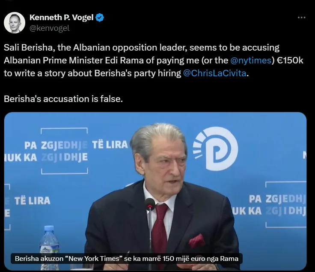Open the @ChrisLaCivita mention link
This screenshot has height=272, width=315.
[x=214, y=73]
